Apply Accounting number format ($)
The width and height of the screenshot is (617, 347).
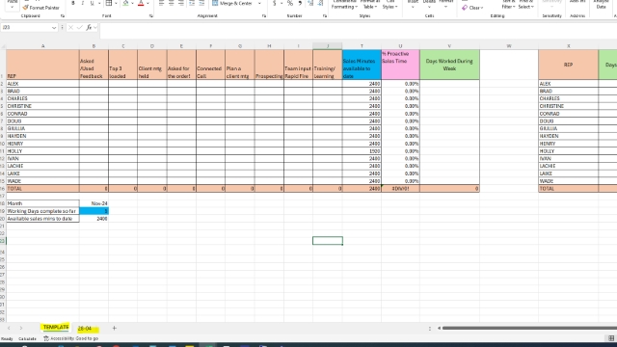coord(274,3)
